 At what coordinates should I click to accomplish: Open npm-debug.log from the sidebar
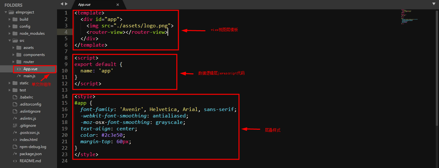pyautogui.click(x=33, y=147)
